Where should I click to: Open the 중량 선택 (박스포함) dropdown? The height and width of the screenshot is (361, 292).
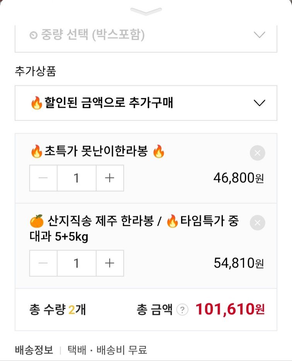point(146,35)
